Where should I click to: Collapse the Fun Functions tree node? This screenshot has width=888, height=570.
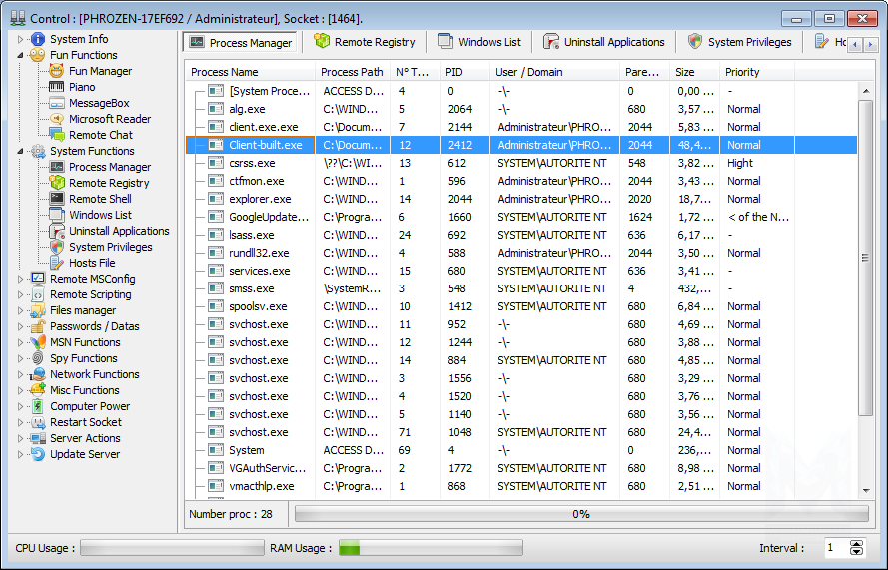coord(19,55)
